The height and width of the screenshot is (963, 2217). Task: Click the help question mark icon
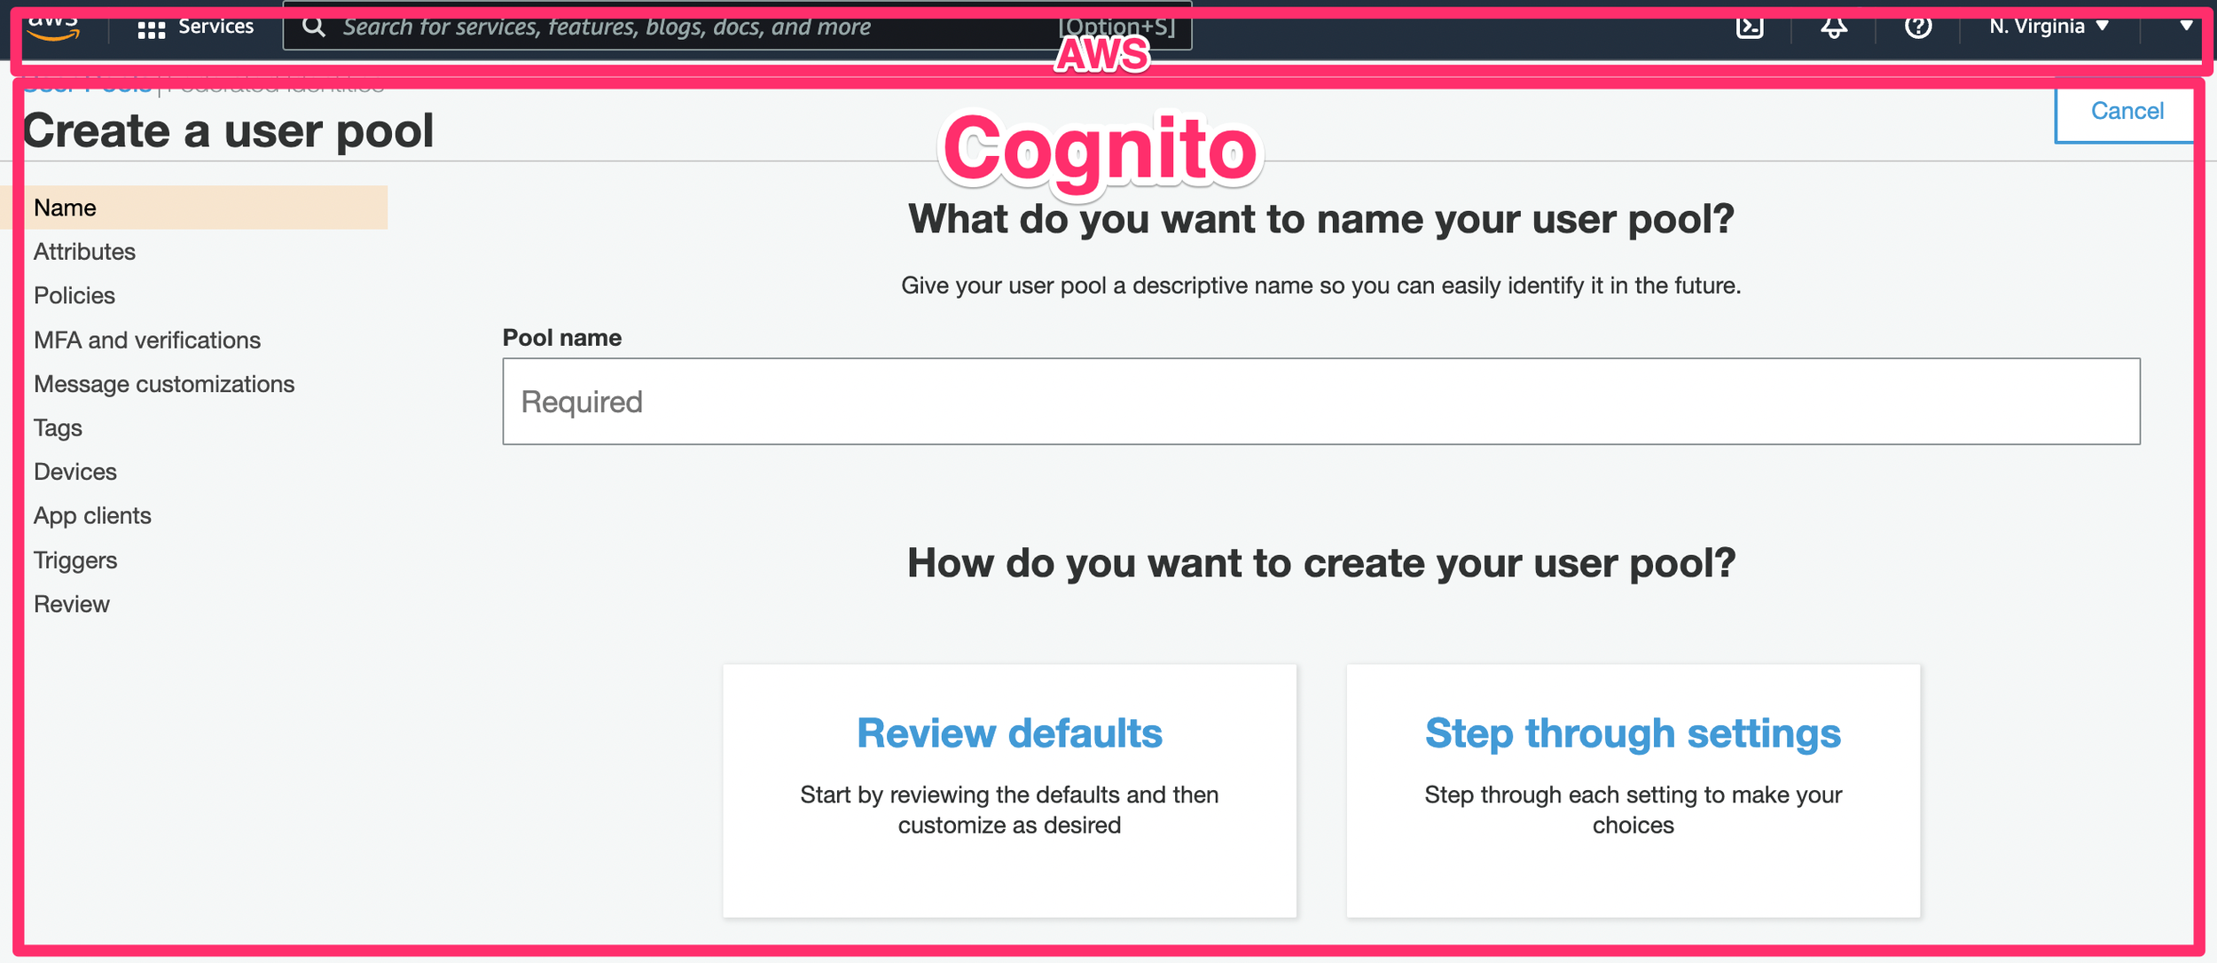coord(1918,27)
